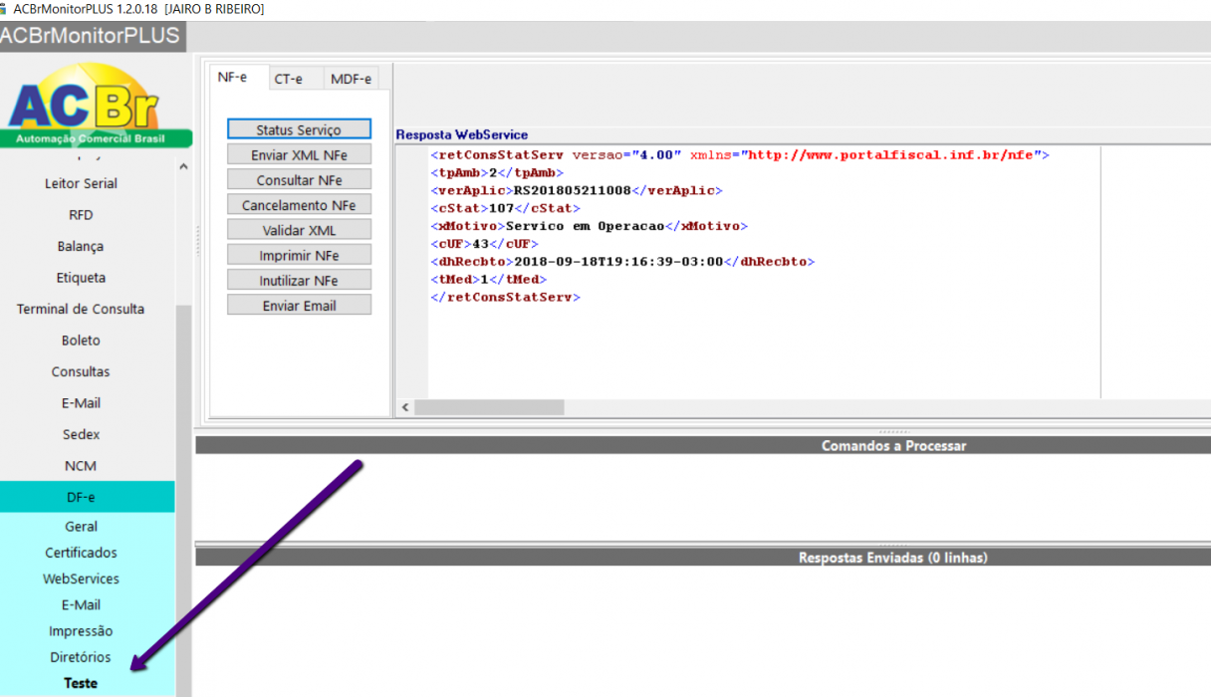Click the Resposta WebService label

pyautogui.click(x=462, y=134)
